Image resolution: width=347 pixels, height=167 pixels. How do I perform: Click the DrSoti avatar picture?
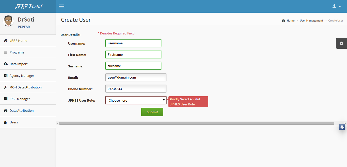[8, 21]
